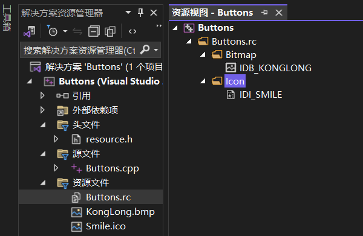
Task: Select the 头文件 header files folder
Action: click(x=86, y=125)
